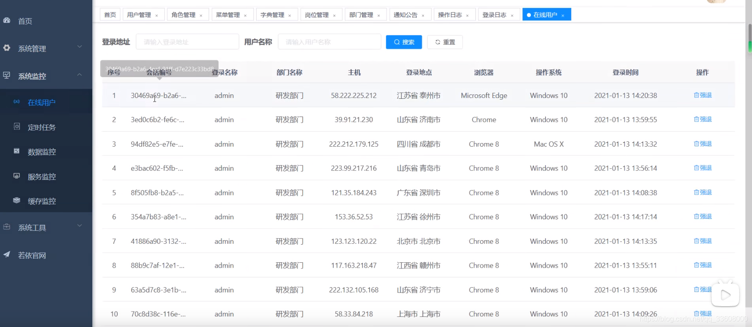
Task: Click location 北京市 北京市
Action: tap(419, 241)
